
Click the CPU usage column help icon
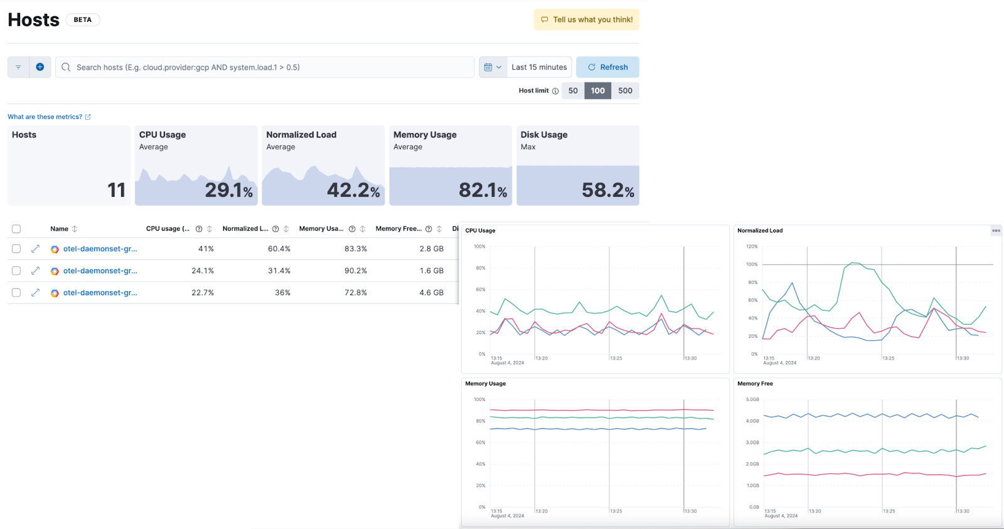coord(199,229)
